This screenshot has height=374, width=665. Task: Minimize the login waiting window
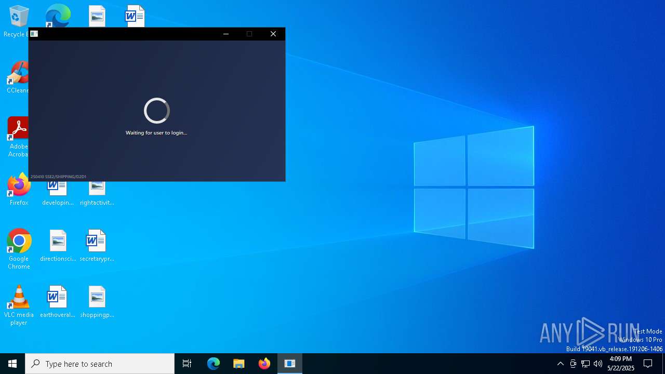[x=226, y=34]
